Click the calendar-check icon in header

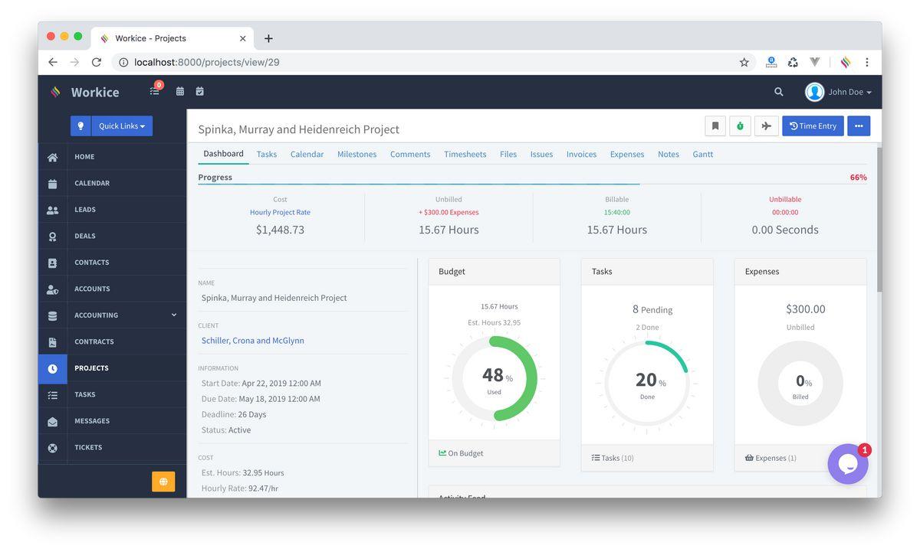tap(200, 91)
